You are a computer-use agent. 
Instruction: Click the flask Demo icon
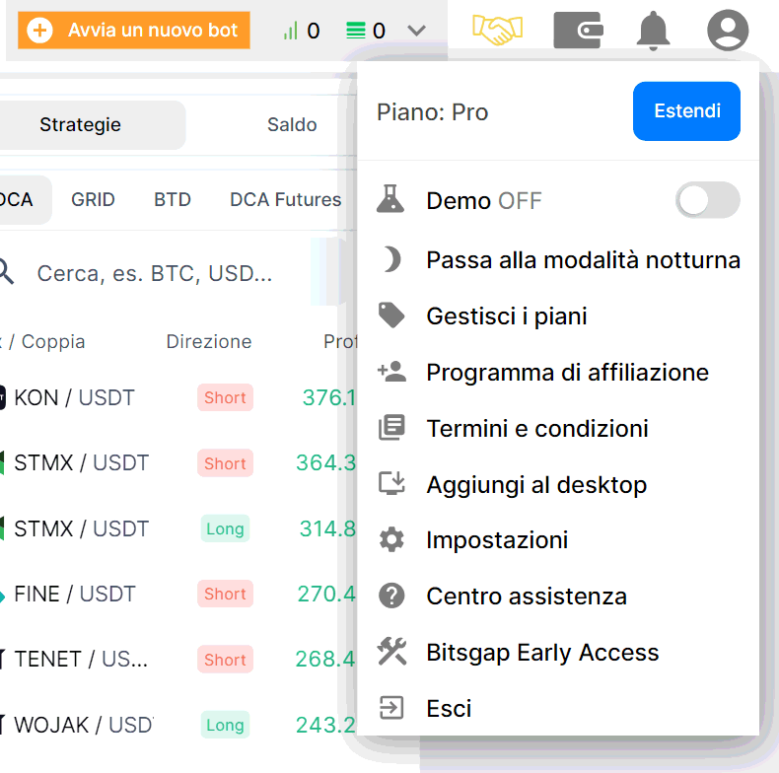(391, 201)
